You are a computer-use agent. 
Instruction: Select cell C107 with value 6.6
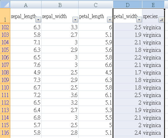[x=96, y=64]
